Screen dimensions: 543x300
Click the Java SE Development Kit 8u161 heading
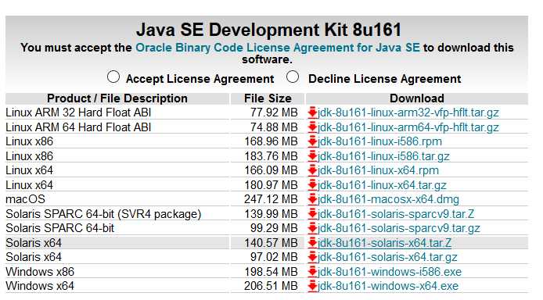(x=268, y=30)
